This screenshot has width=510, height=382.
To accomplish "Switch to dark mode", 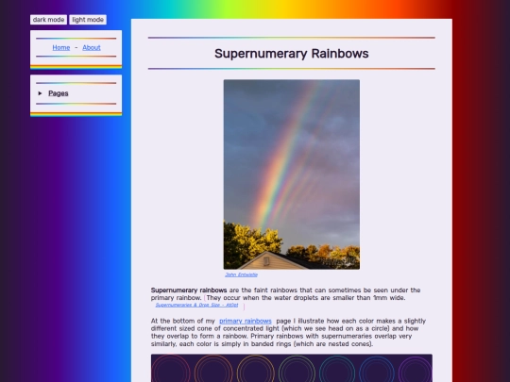I will pyautogui.click(x=48, y=20).
